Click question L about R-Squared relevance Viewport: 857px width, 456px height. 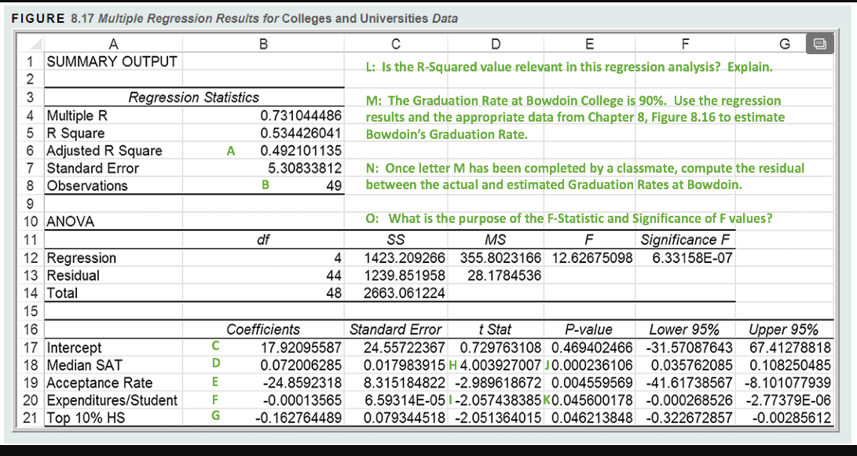click(x=569, y=67)
